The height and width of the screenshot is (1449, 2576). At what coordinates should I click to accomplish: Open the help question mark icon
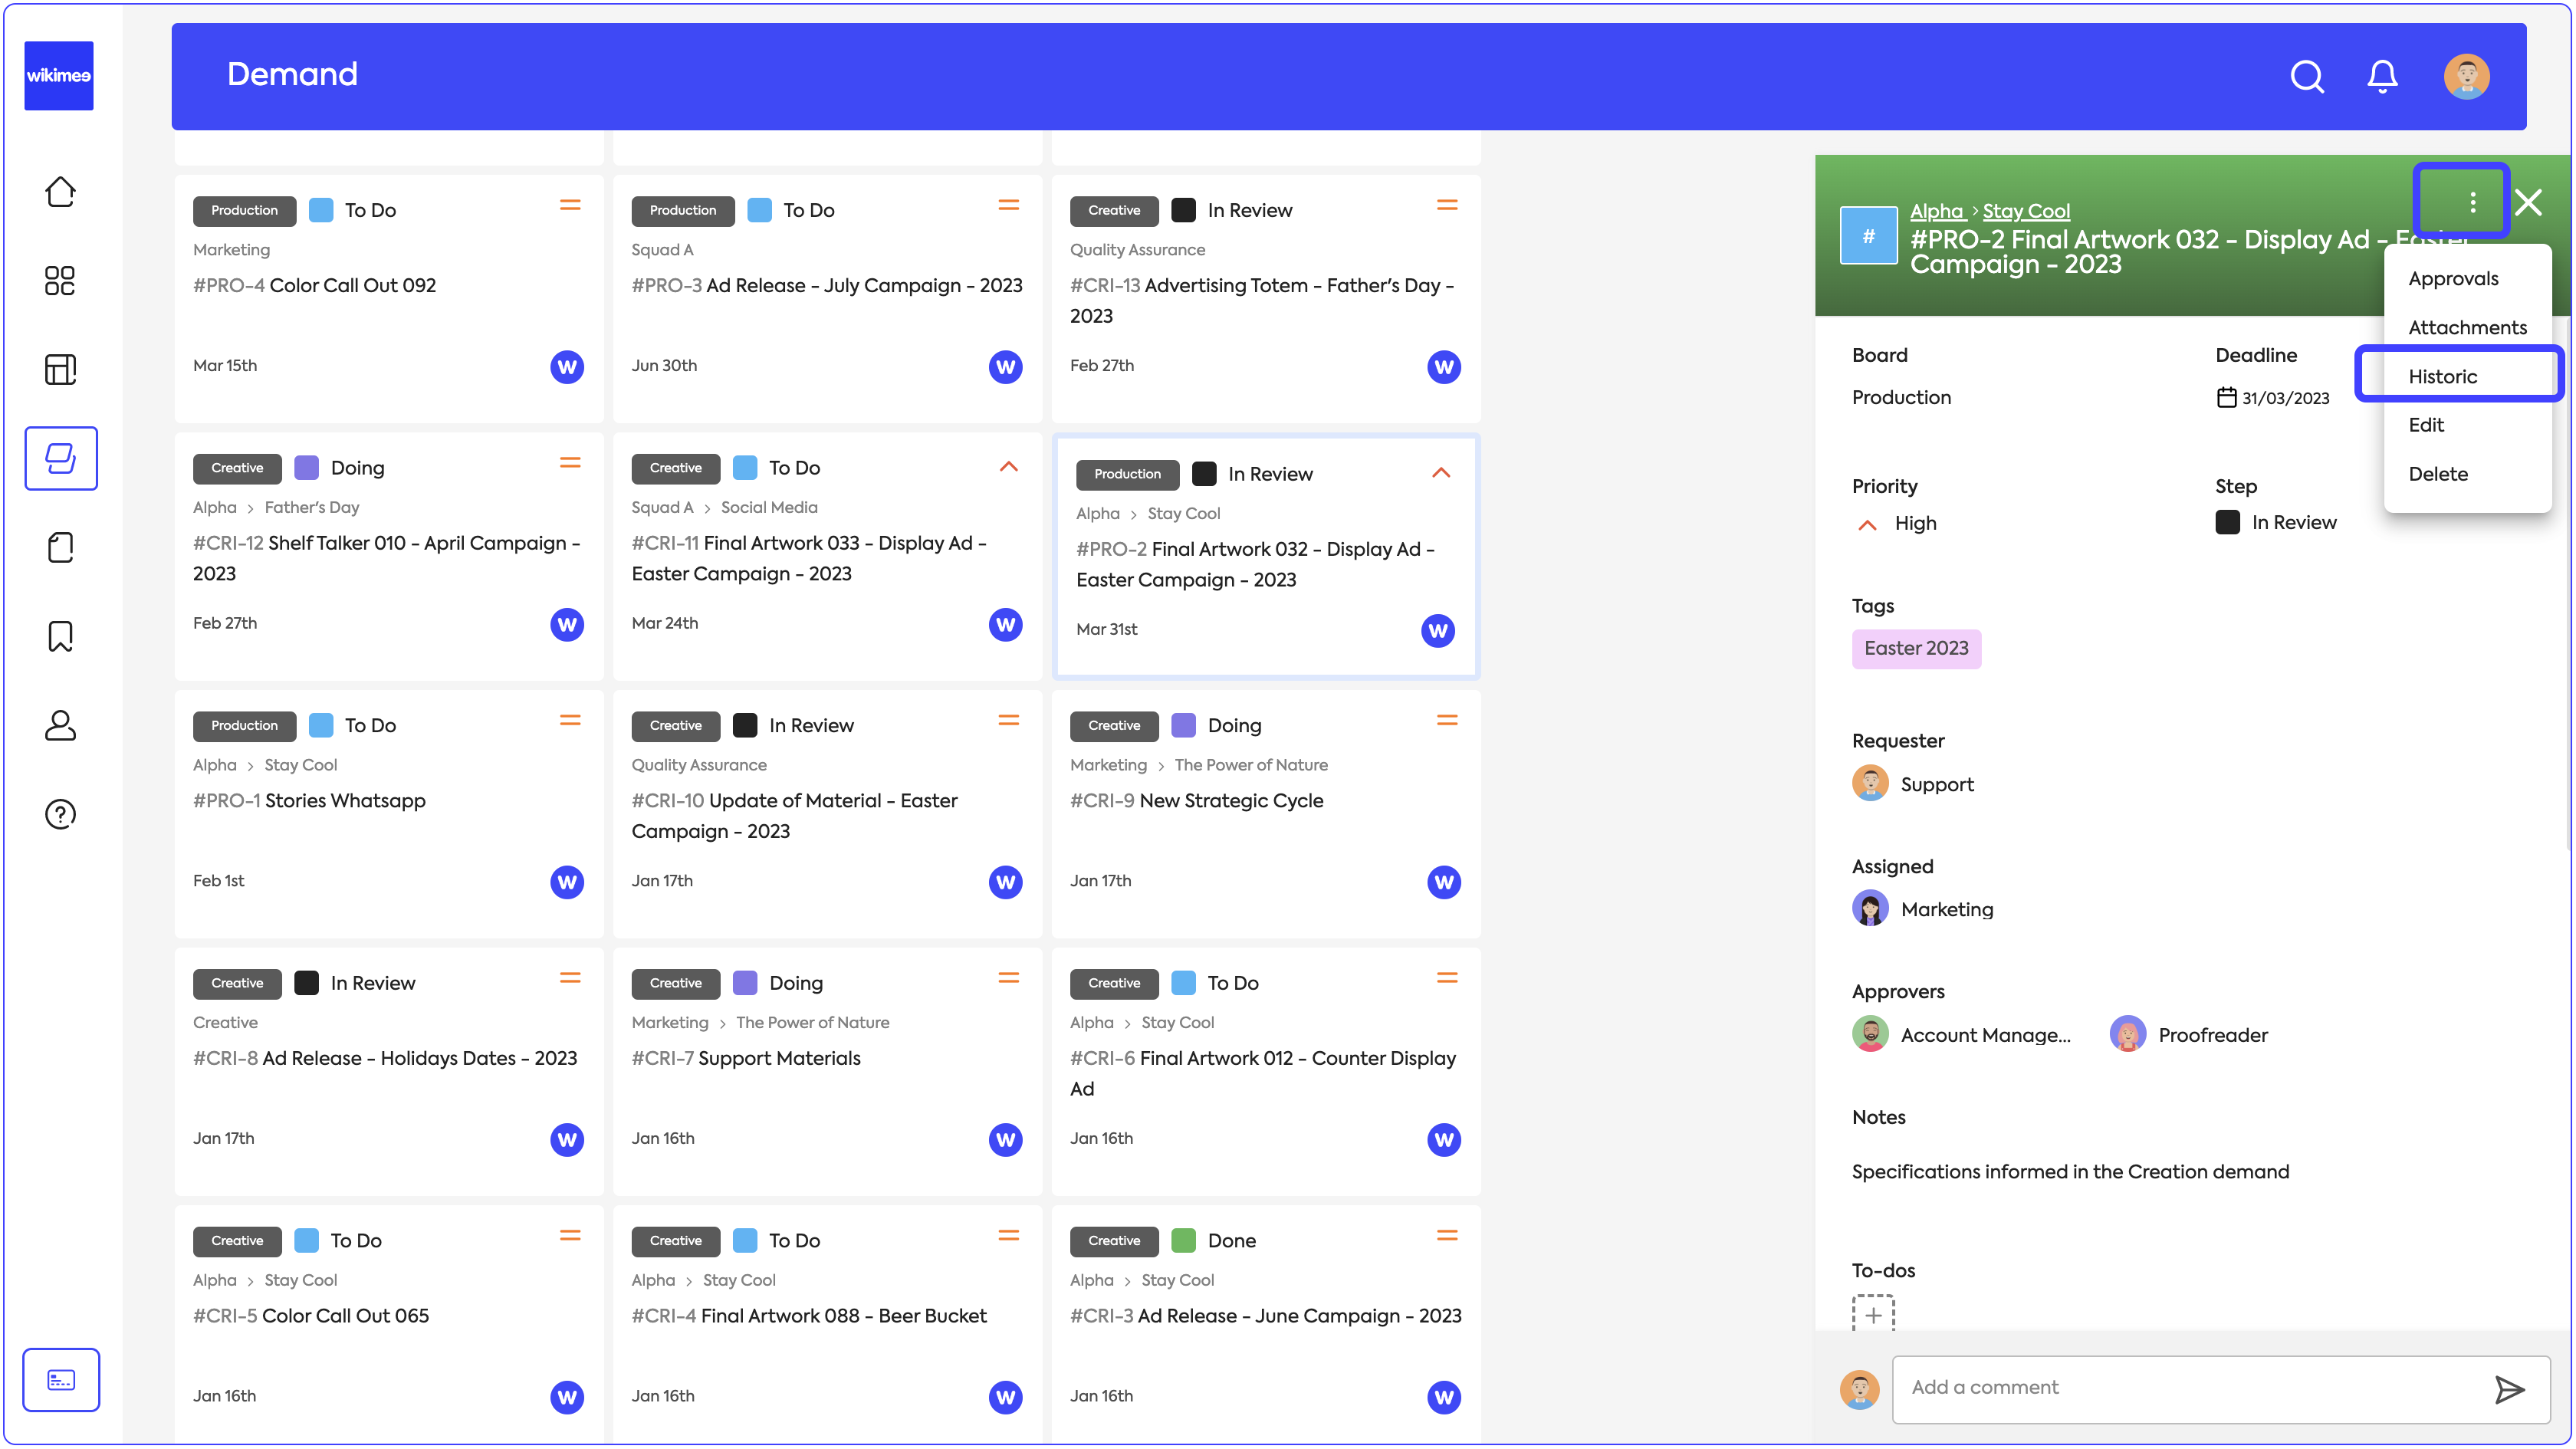60,814
